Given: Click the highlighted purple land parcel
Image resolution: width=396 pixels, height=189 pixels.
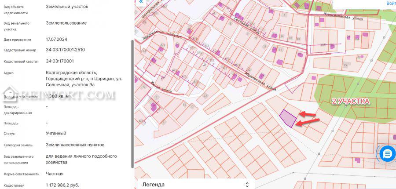Looking at the screenshot, I should pos(288,118).
